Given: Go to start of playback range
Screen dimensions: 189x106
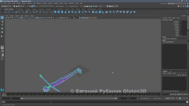Looking at the screenshot, I should (x=171, y=95).
